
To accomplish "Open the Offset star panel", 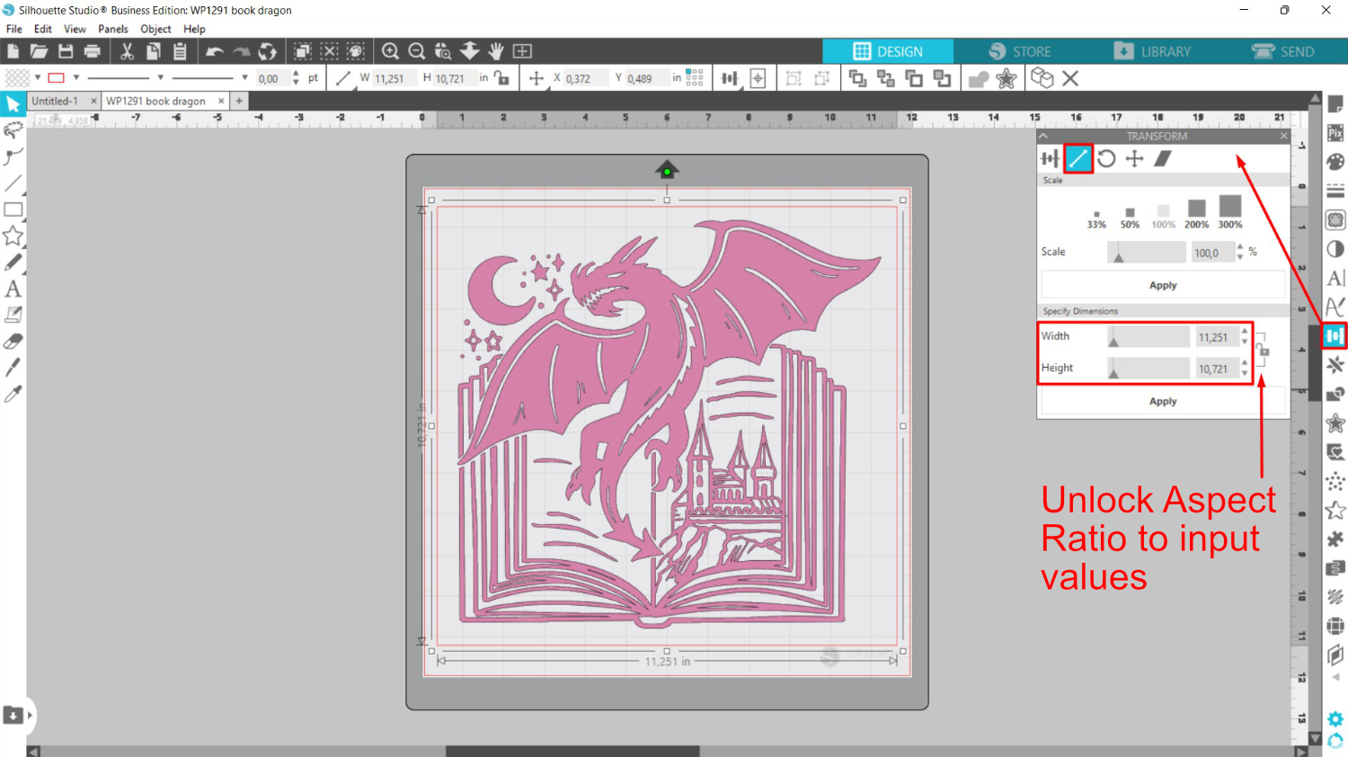I will 1335,423.
